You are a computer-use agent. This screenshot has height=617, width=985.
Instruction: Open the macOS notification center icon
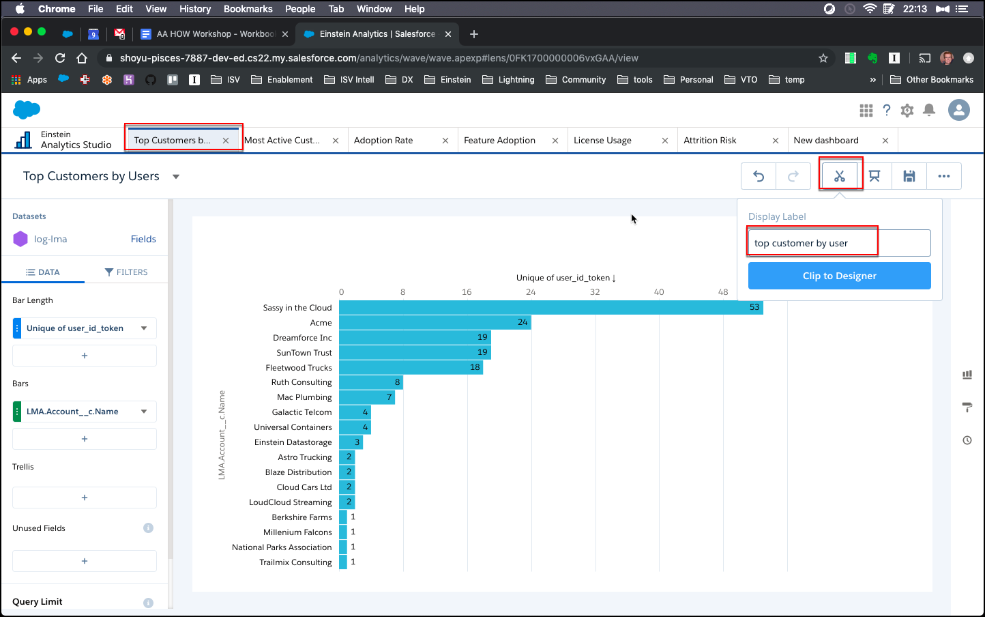pos(962,9)
